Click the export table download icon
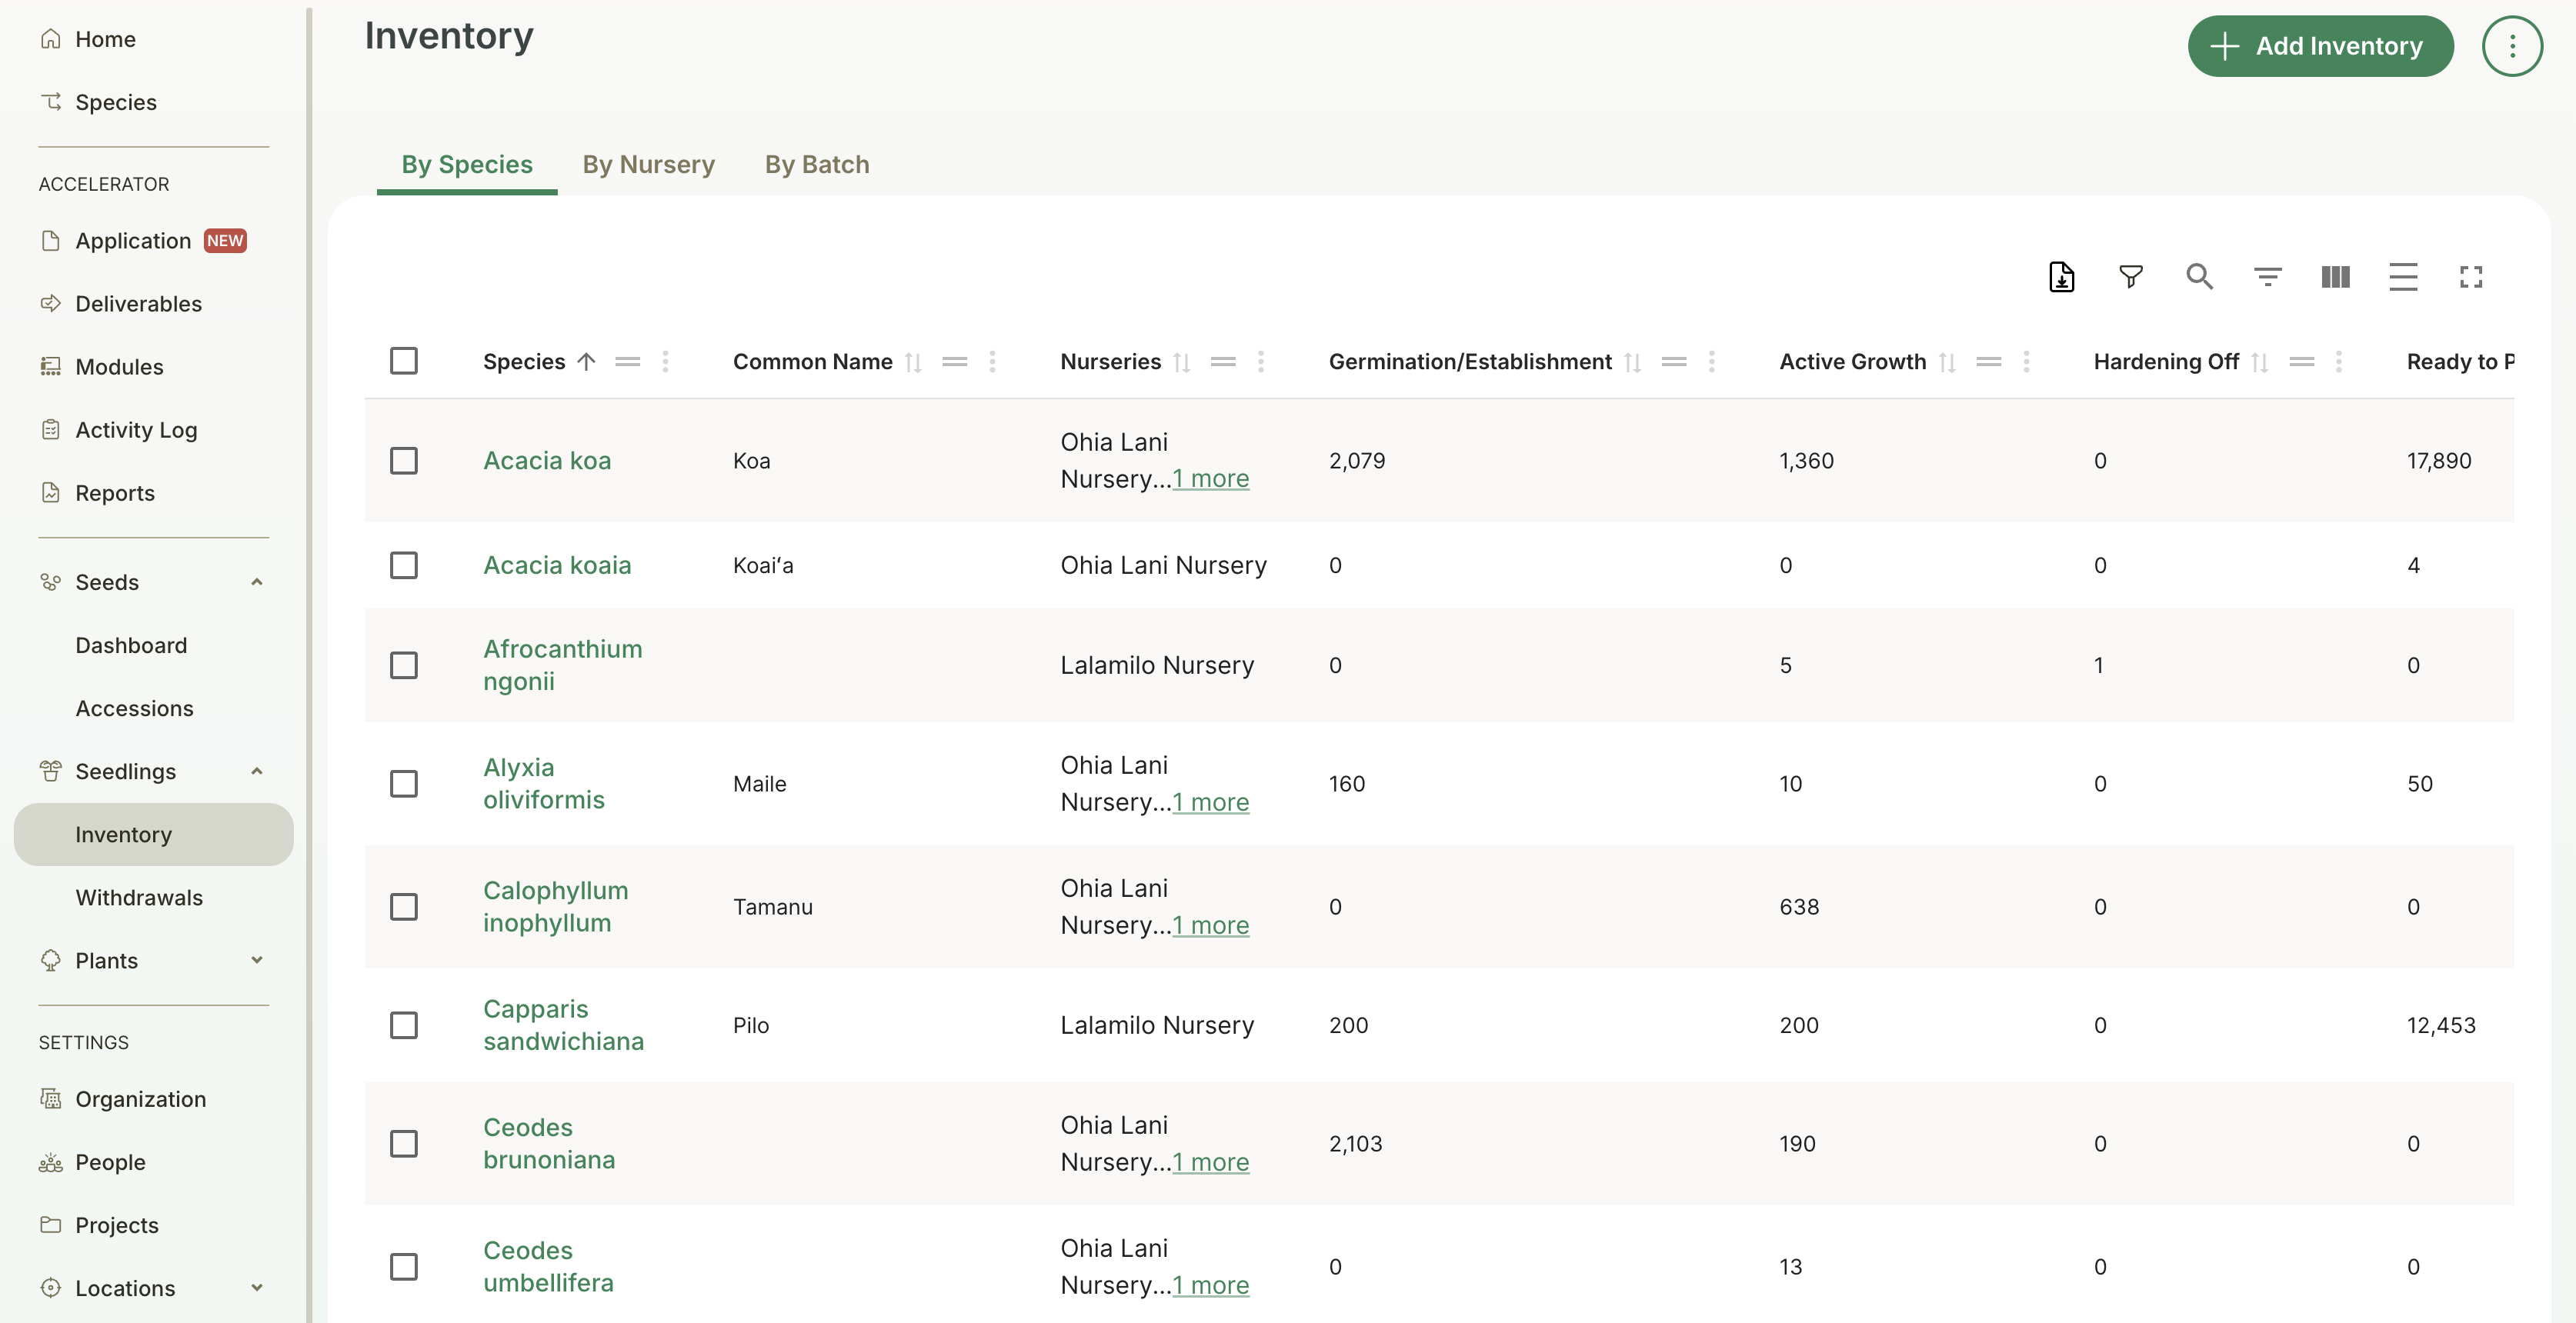 point(2061,277)
